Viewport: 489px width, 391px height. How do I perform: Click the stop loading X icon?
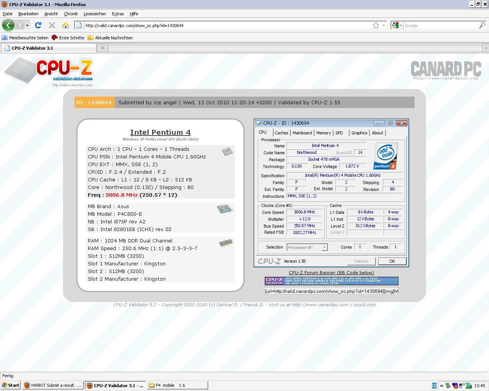click(x=52, y=25)
